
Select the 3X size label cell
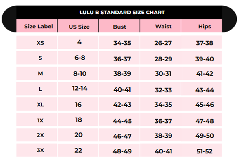(40, 150)
